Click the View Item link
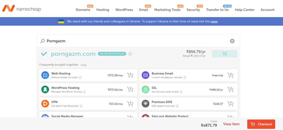Screen dimensions: 283x130 click(231, 124)
